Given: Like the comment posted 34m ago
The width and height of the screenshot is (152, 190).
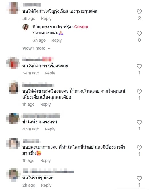Looking at the screenshot, I should point(139,66).
